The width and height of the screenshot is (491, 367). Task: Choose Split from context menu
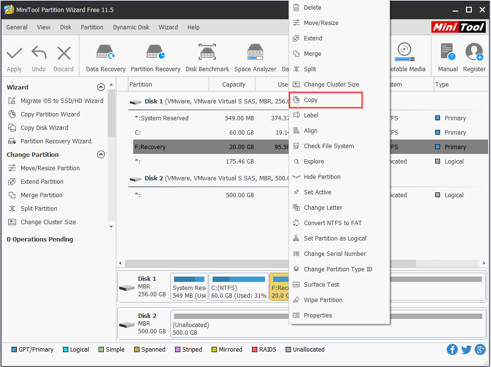[339, 69]
